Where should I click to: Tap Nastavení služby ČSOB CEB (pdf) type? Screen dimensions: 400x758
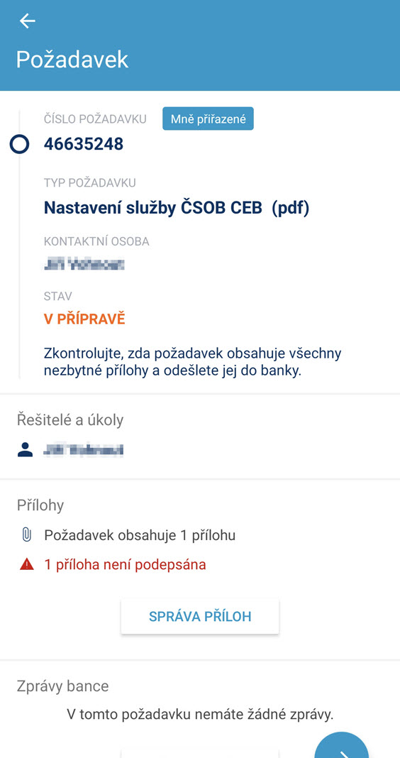(x=177, y=207)
